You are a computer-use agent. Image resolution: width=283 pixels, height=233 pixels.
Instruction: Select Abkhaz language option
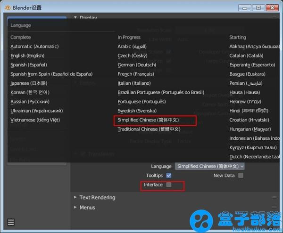click(x=254, y=47)
